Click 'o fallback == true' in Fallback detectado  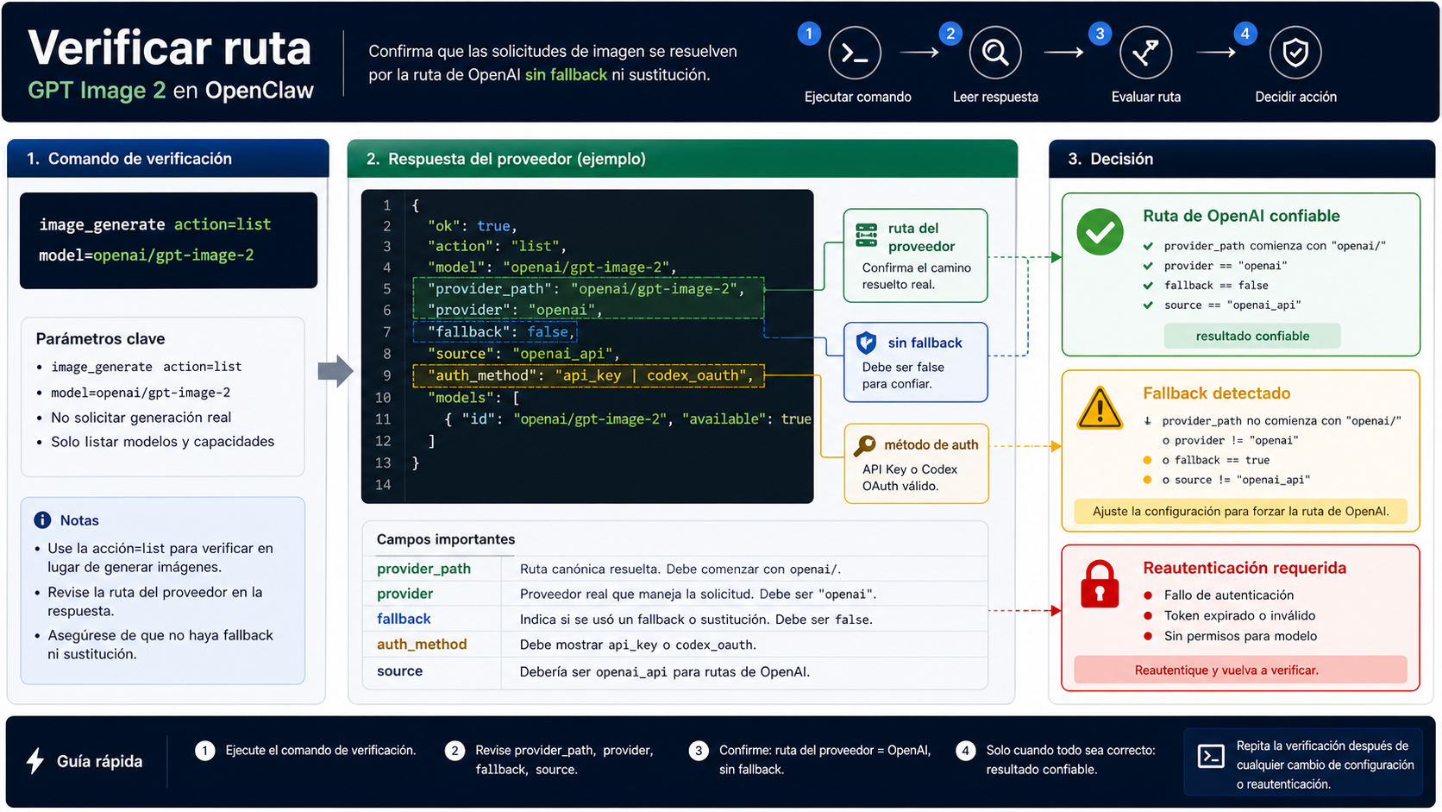(1215, 460)
